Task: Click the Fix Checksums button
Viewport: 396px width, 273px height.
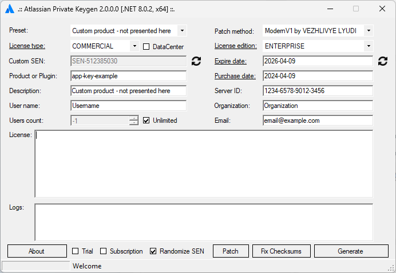Action: tap(282, 251)
